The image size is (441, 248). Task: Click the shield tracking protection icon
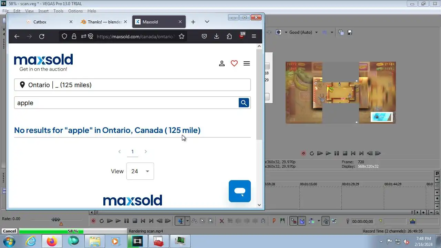point(64,36)
